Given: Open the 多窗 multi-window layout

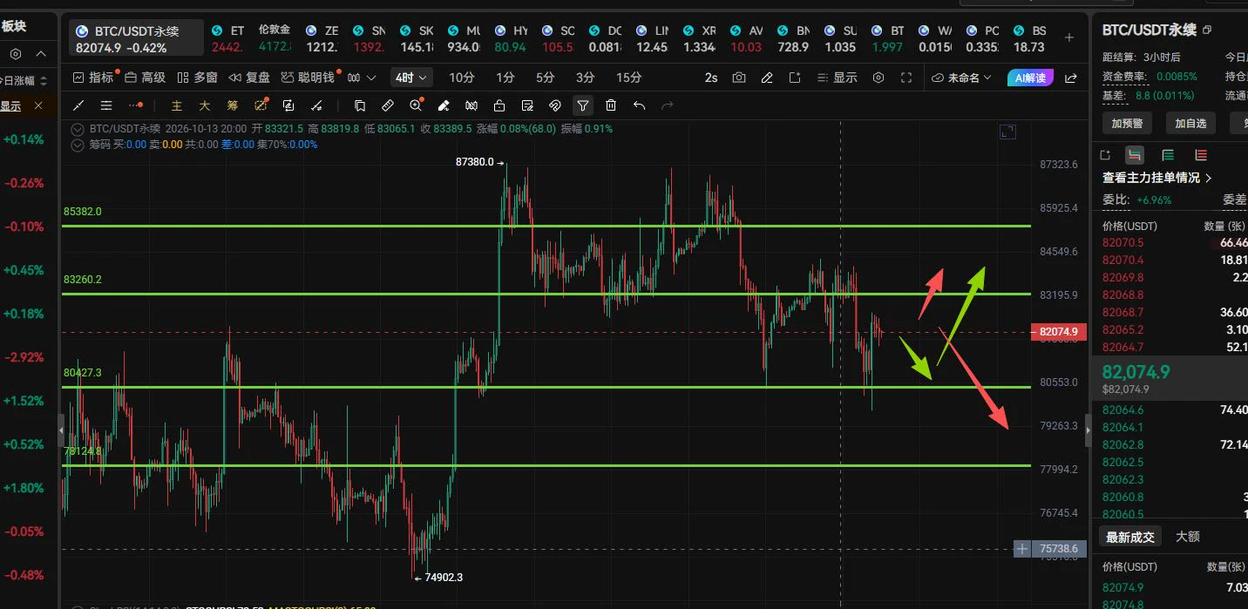Looking at the screenshot, I should pyautogui.click(x=198, y=78).
